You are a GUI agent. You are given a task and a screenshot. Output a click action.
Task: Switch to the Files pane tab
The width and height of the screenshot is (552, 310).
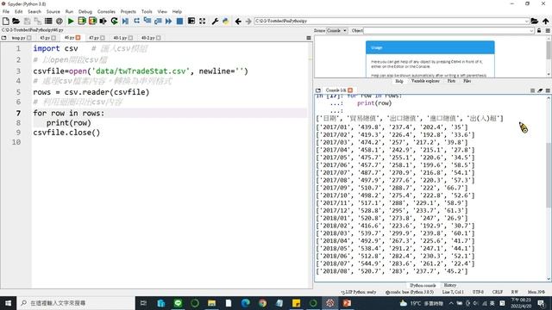[x=467, y=81]
